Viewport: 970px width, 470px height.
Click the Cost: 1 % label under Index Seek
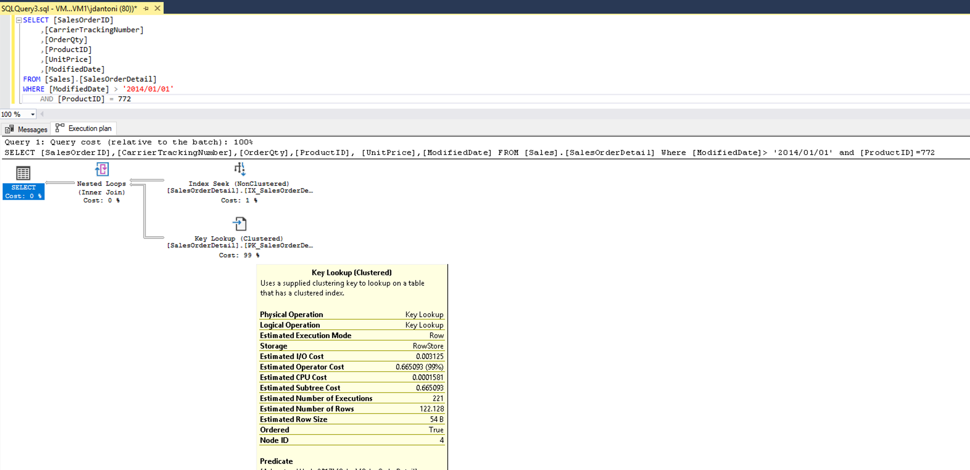(x=239, y=200)
